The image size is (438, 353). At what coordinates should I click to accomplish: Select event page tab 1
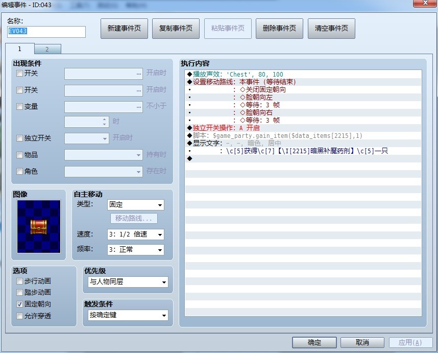[x=19, y=49]
